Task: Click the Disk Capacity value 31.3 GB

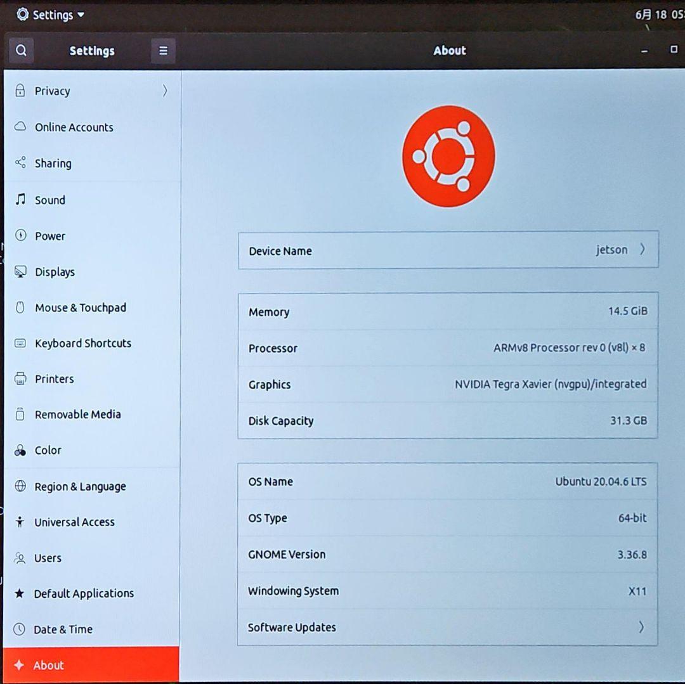Action: (x=629, y=420)
